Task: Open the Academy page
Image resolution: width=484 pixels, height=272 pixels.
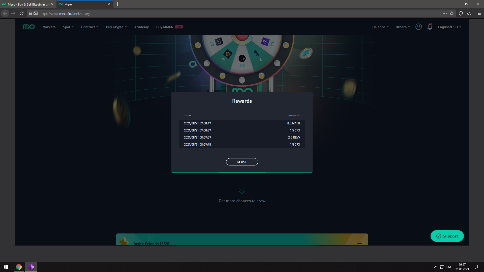Action: point(141,27)
